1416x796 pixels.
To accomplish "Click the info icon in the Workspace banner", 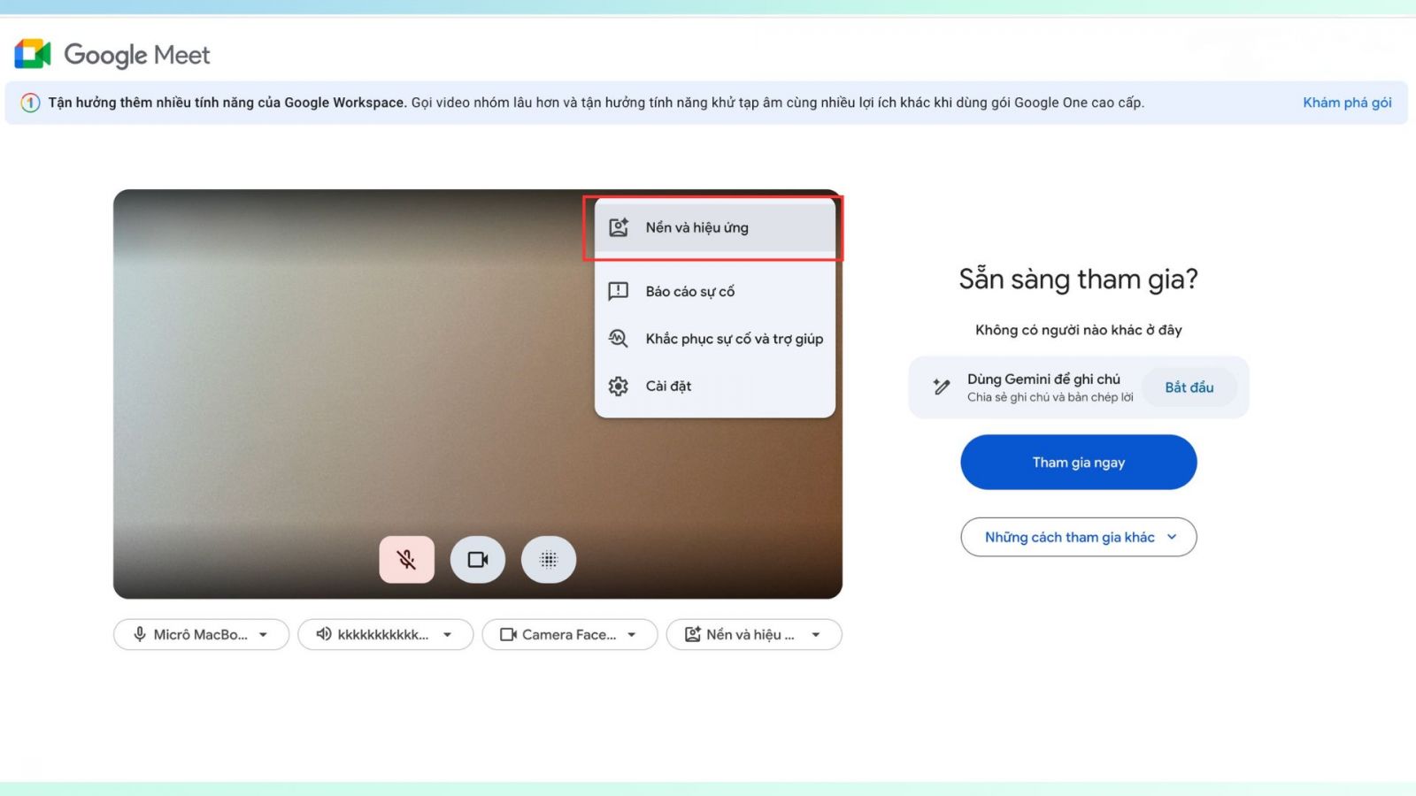I will 30,103.
